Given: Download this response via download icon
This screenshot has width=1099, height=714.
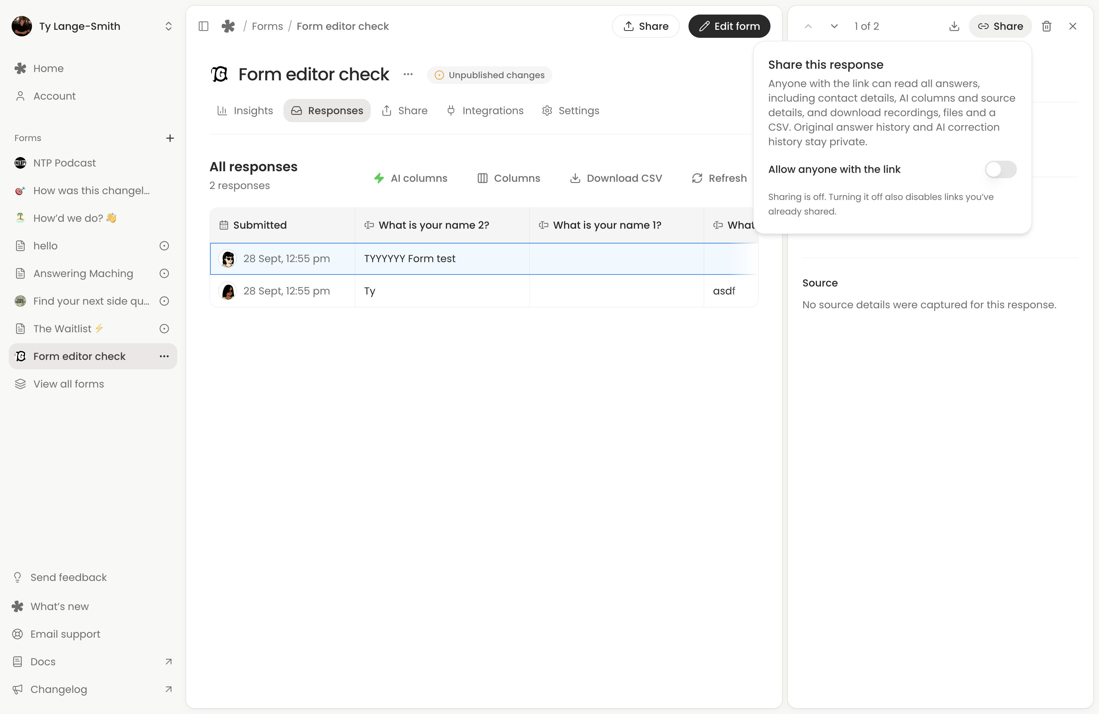Looking at the screenshot, I should click(954, 26).
